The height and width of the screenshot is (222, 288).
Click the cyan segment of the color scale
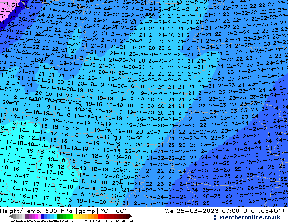point(55,216)
